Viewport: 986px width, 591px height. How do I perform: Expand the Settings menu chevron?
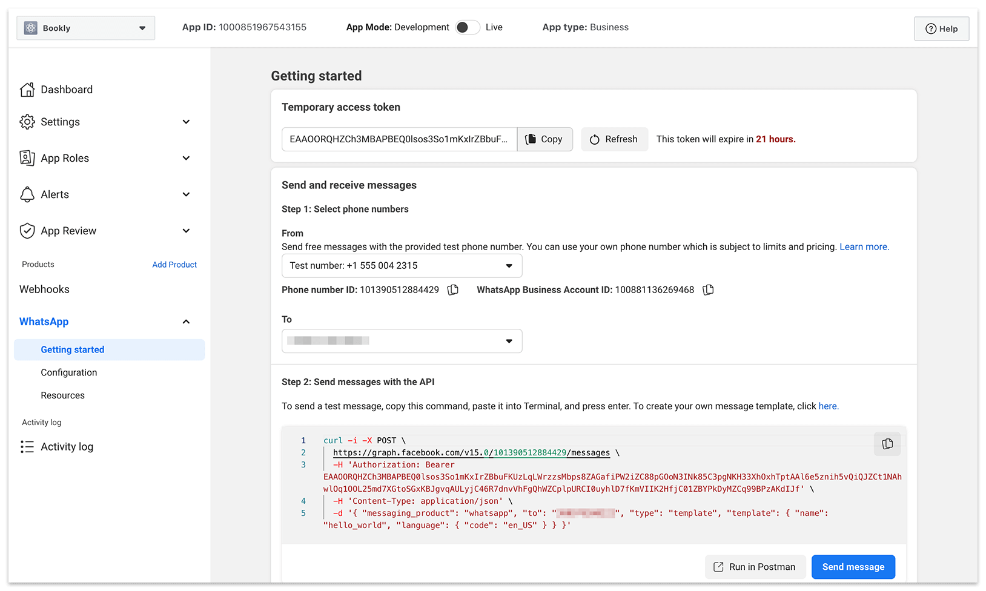(186, 122)
